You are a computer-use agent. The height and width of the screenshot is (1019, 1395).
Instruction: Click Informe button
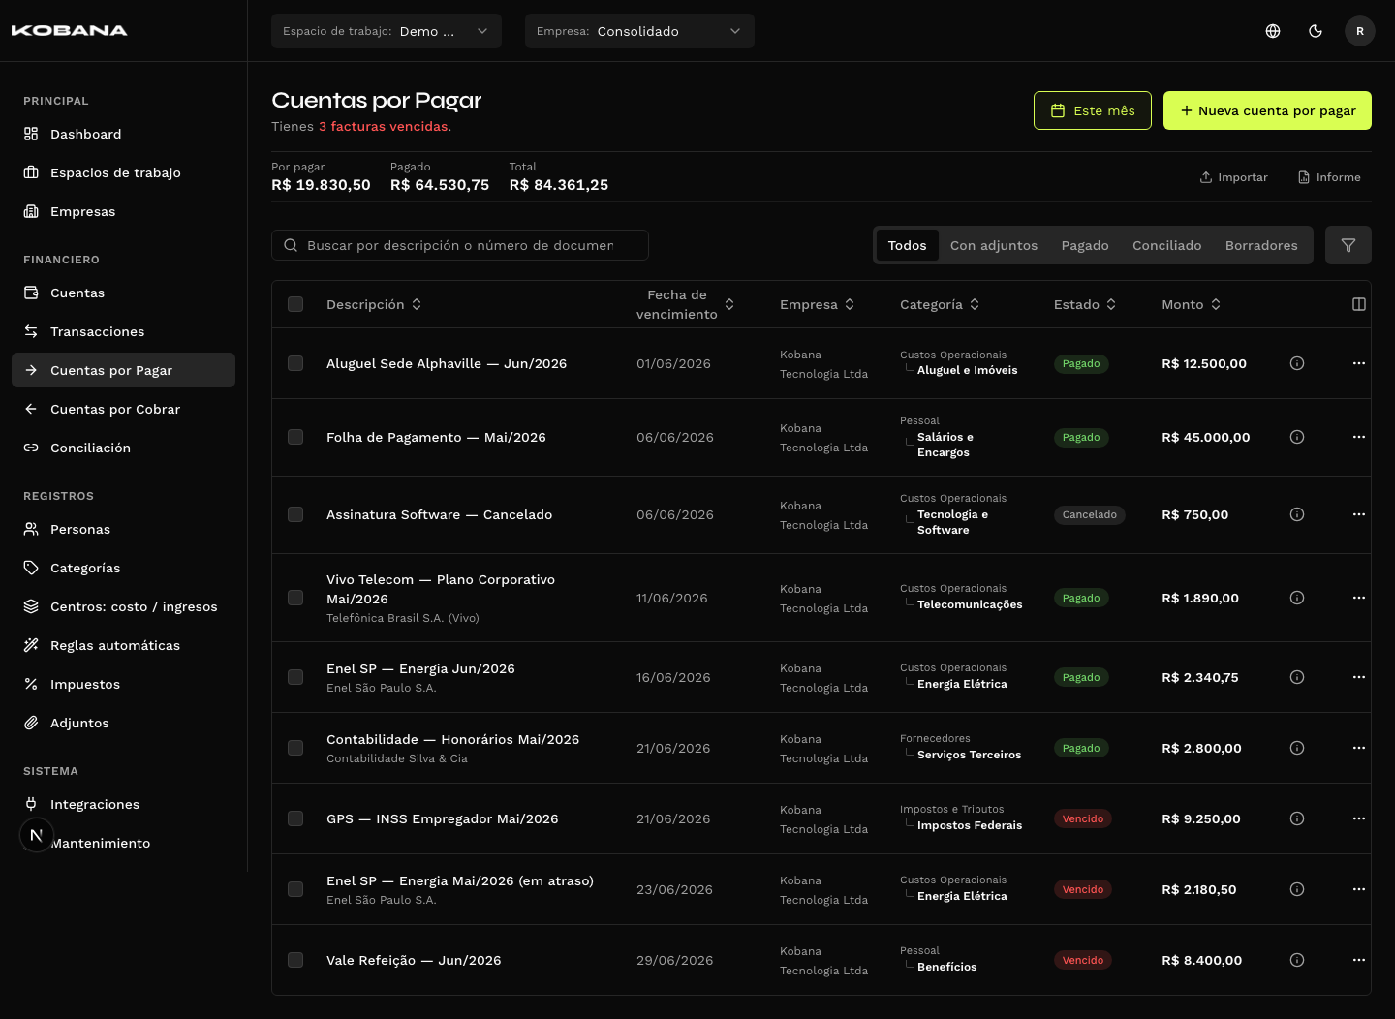(1329, 177)
